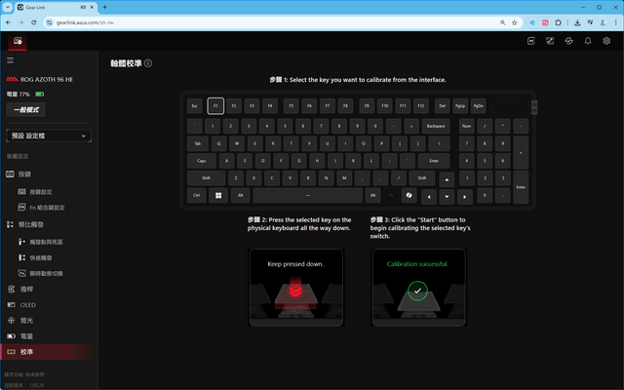This screenshot has height=390, width=624.
Task: Open the 預設 設定檔 profile dropdown
Action: click(49, 136)
